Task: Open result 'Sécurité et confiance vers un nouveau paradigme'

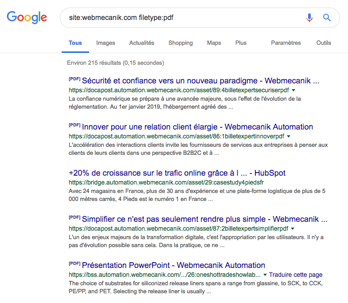Action: (201, 81)
